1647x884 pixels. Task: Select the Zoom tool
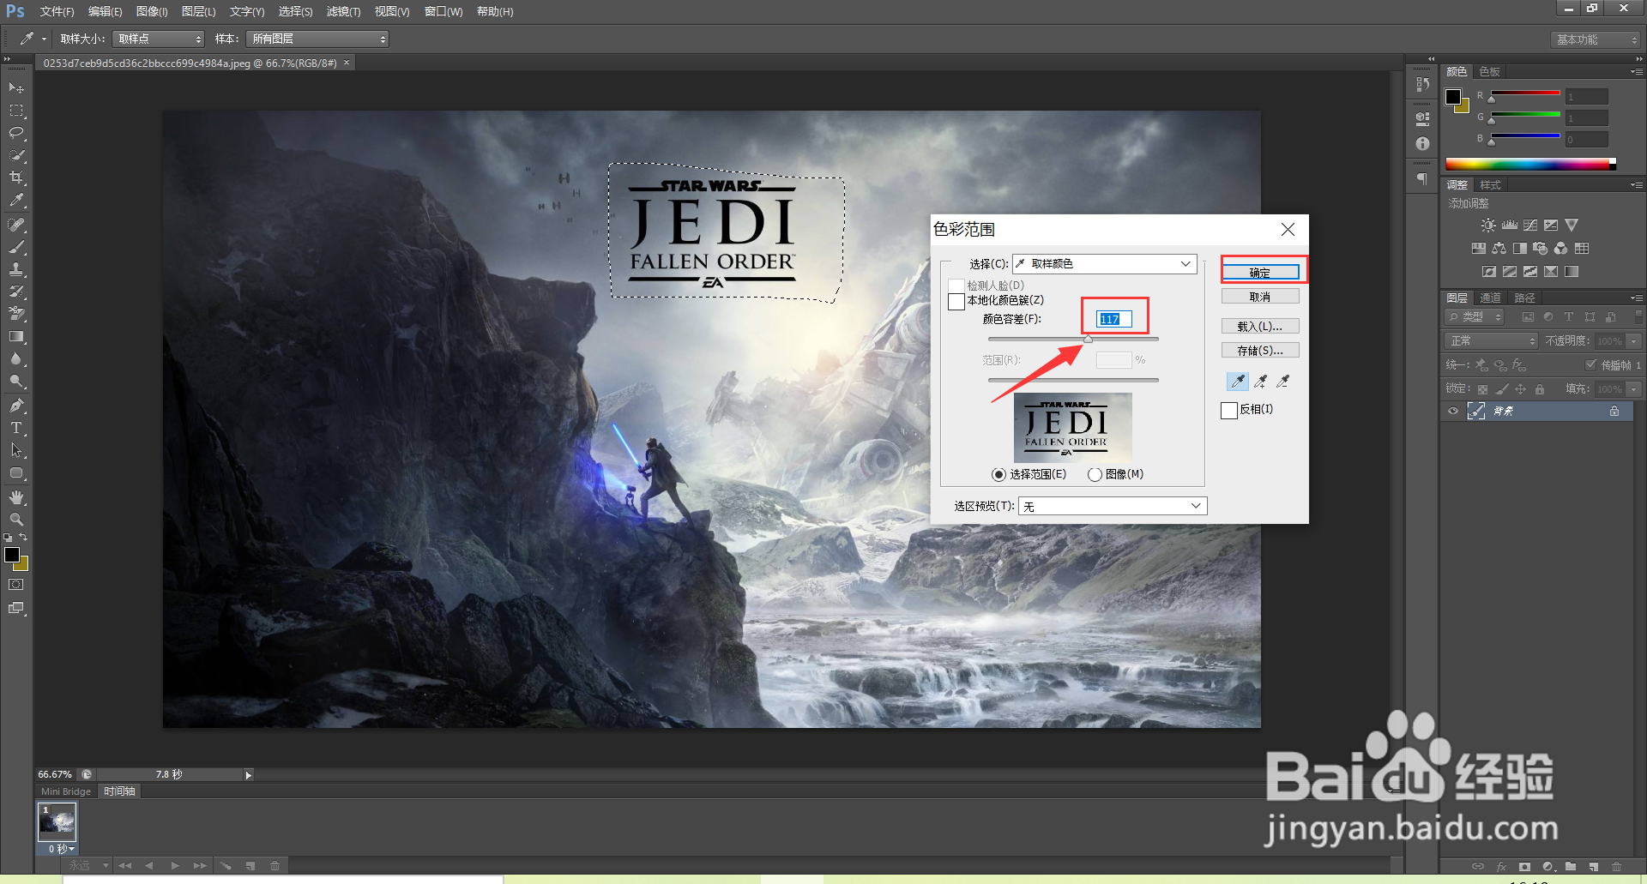[16, 520]
